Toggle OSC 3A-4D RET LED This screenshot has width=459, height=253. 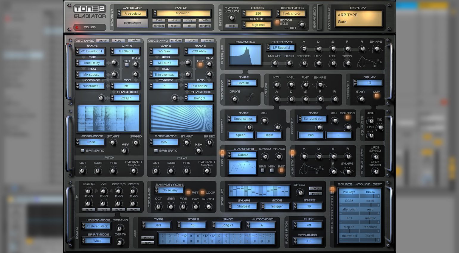[200, 65]
